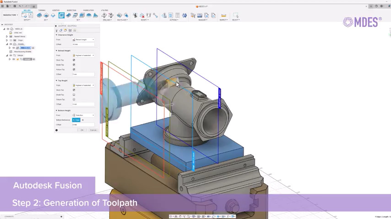The image size is (391, 219).
Task: Click OK in the Adaptive dialog
Action: (x=82, y=130)
